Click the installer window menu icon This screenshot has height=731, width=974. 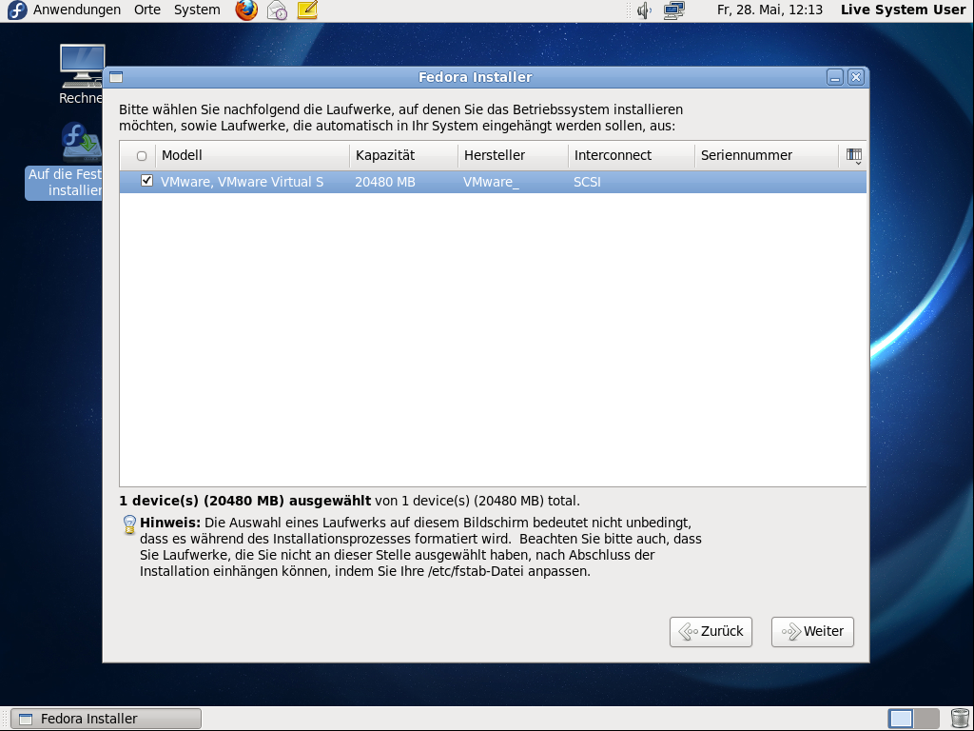click(x=116, y=77)
